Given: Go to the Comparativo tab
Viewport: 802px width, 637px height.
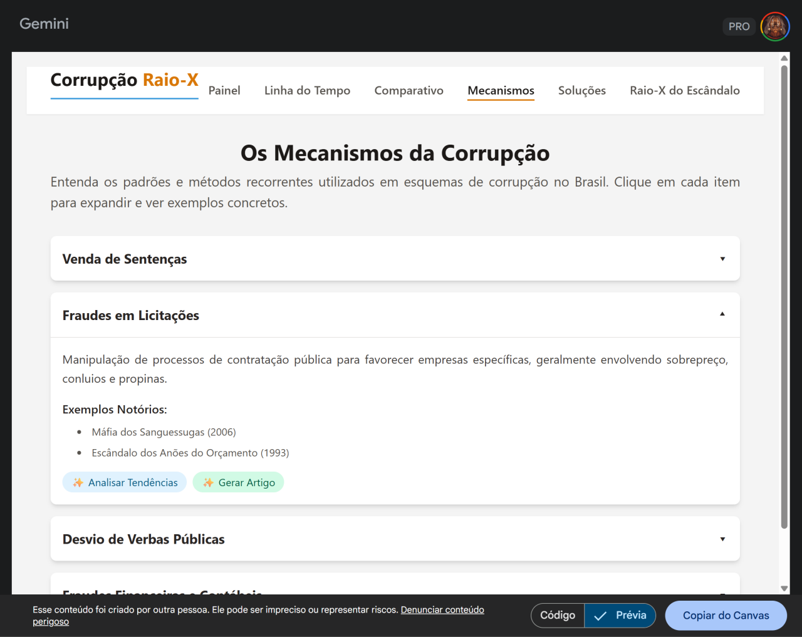Looking at the screenshot, I should pos(409,91).
